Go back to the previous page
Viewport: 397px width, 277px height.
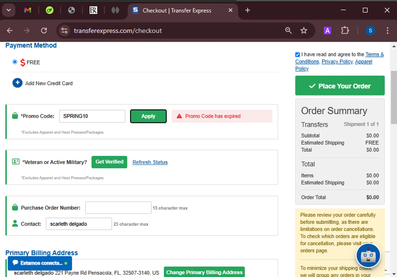tap(10, 31)
